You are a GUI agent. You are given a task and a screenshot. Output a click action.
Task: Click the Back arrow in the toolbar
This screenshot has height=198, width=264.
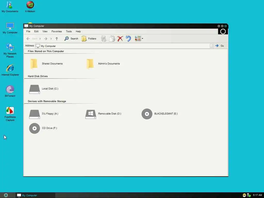point(28,39)
